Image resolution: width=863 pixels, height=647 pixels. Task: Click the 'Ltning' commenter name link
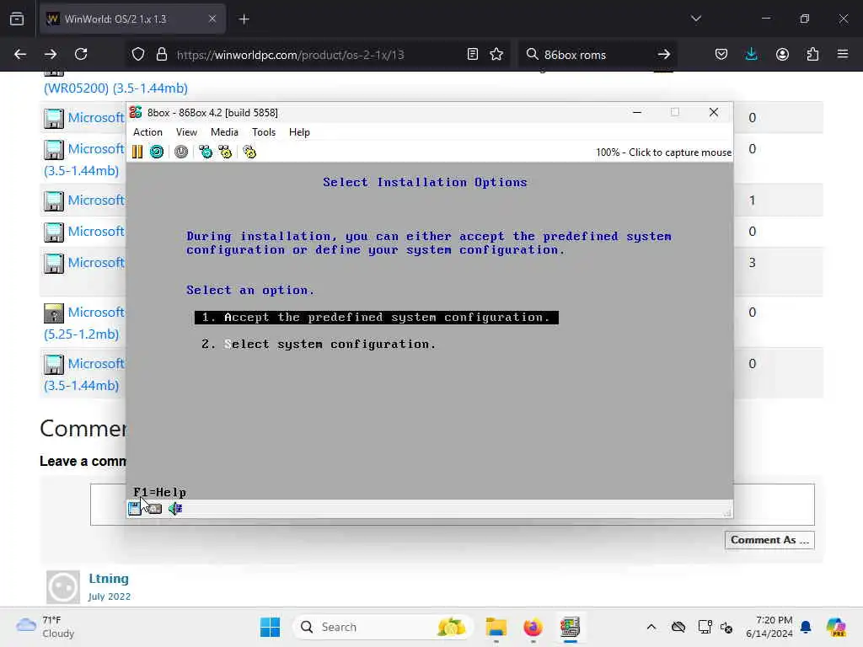[109, 579]
